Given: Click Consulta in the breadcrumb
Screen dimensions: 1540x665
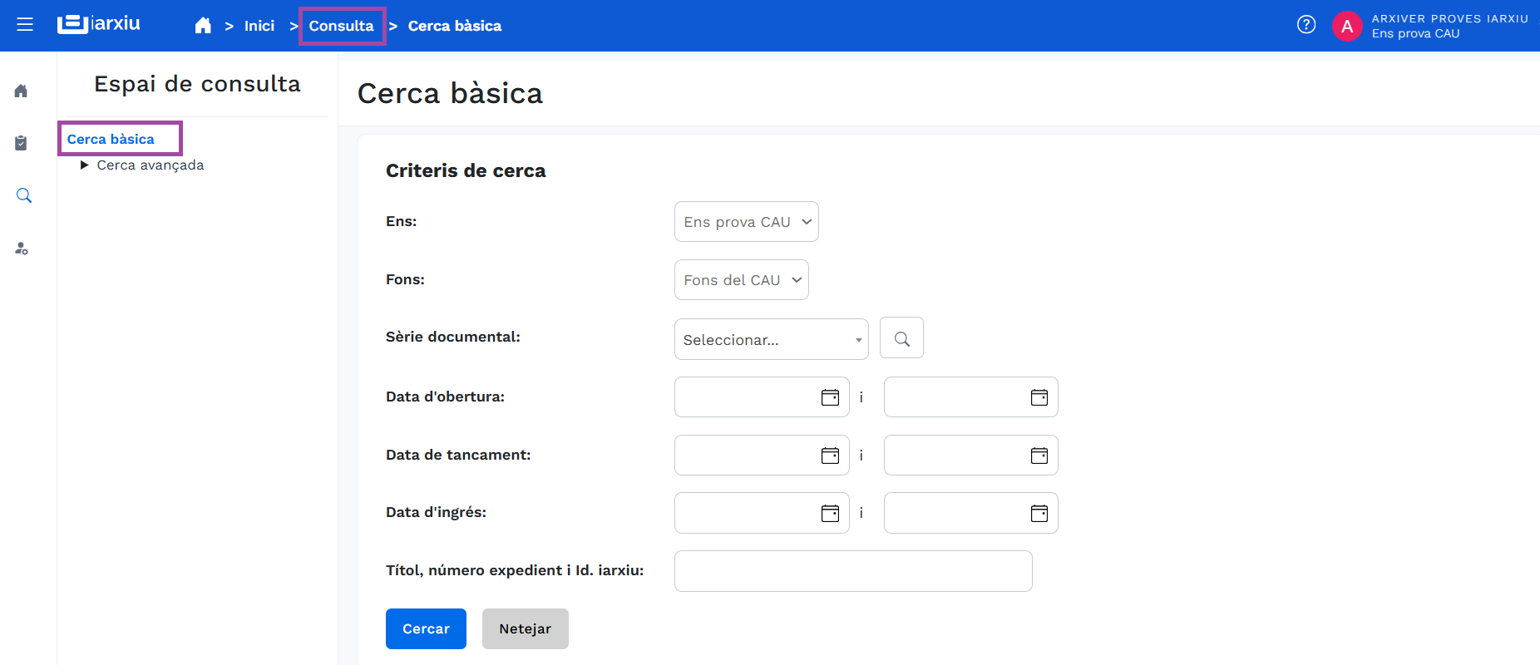Looking at the screenshot, I should coord(342,26).
